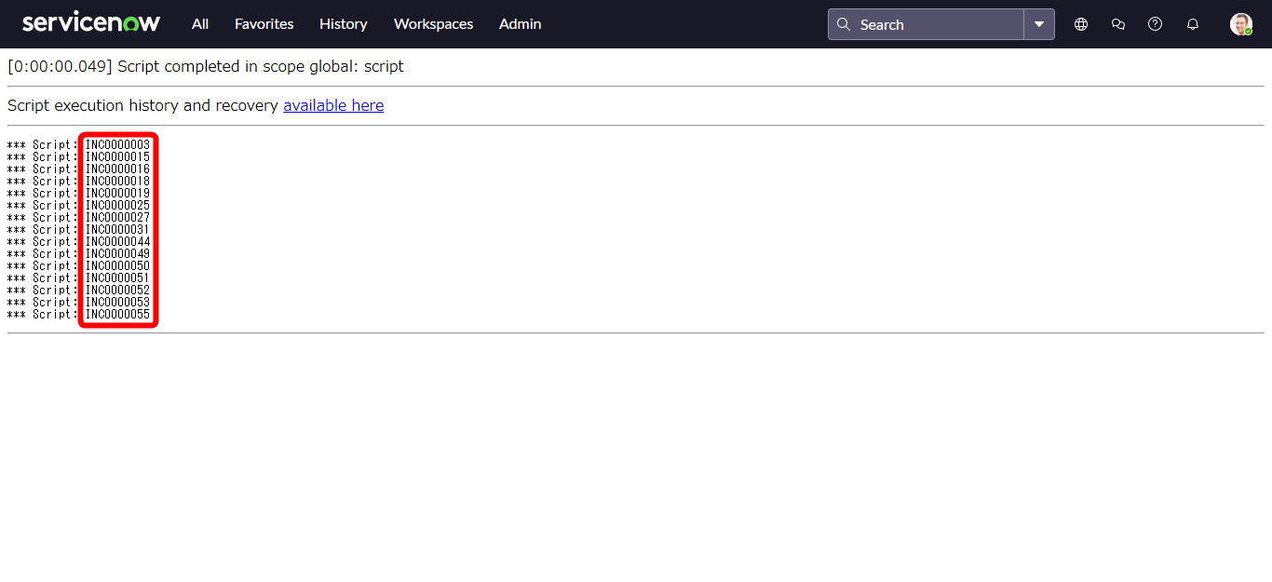The width and height of the screenshot is (1272, 582).
Task: Open the History menu
Action: pos(343,24)
